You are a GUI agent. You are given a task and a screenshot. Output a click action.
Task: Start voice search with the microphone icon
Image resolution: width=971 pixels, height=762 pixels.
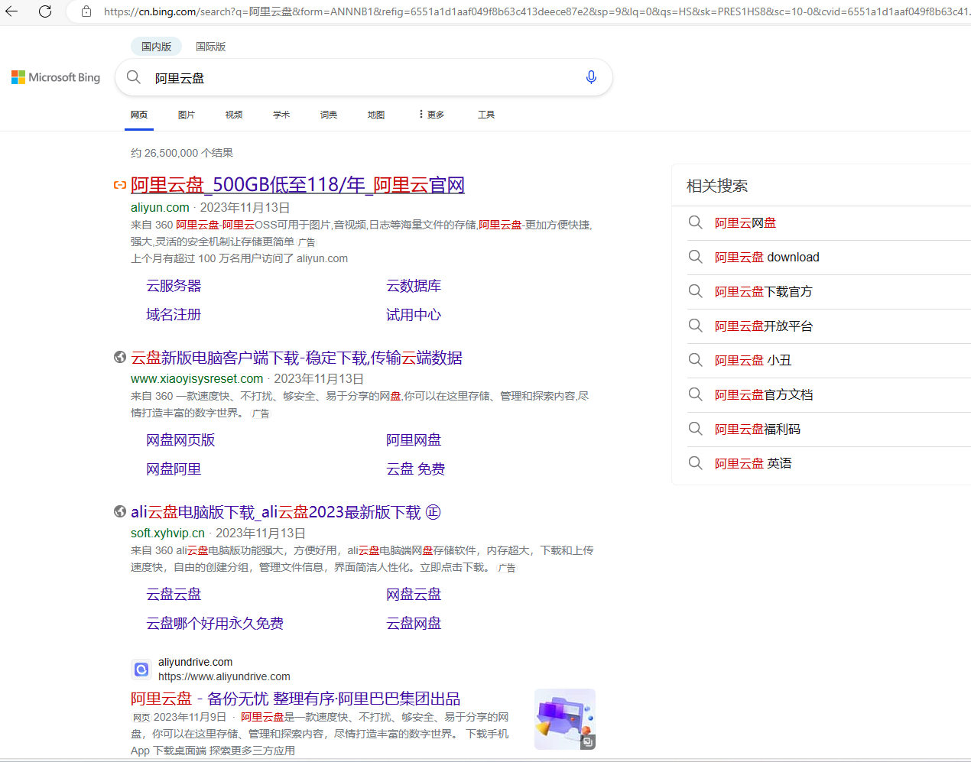point(591,77)
